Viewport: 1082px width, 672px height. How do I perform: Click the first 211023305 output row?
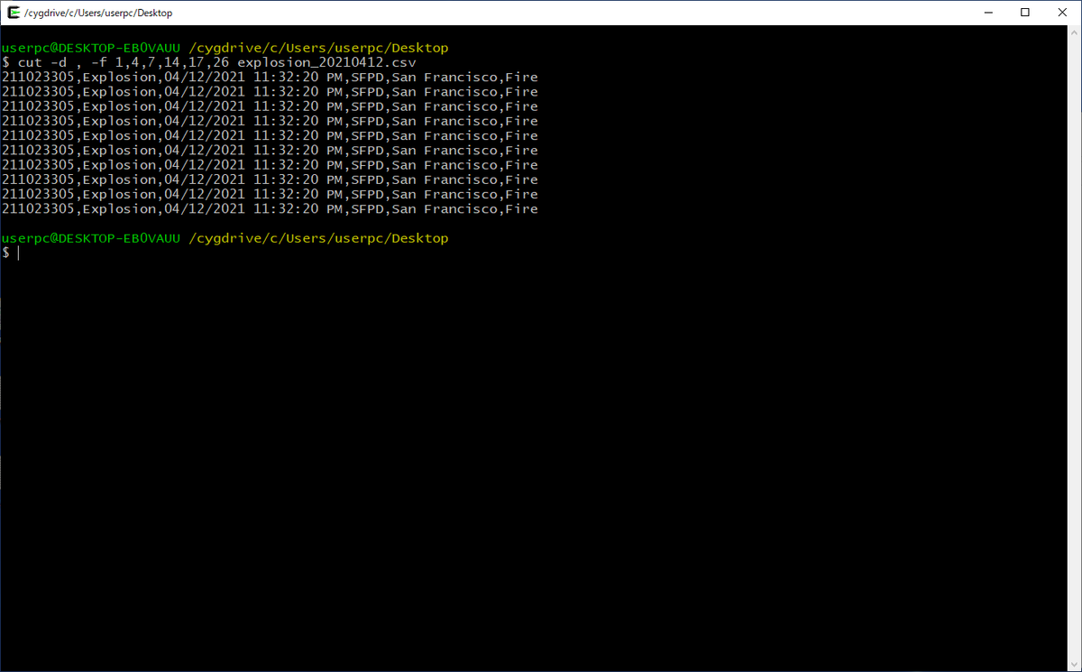click(x=270, y=78)
